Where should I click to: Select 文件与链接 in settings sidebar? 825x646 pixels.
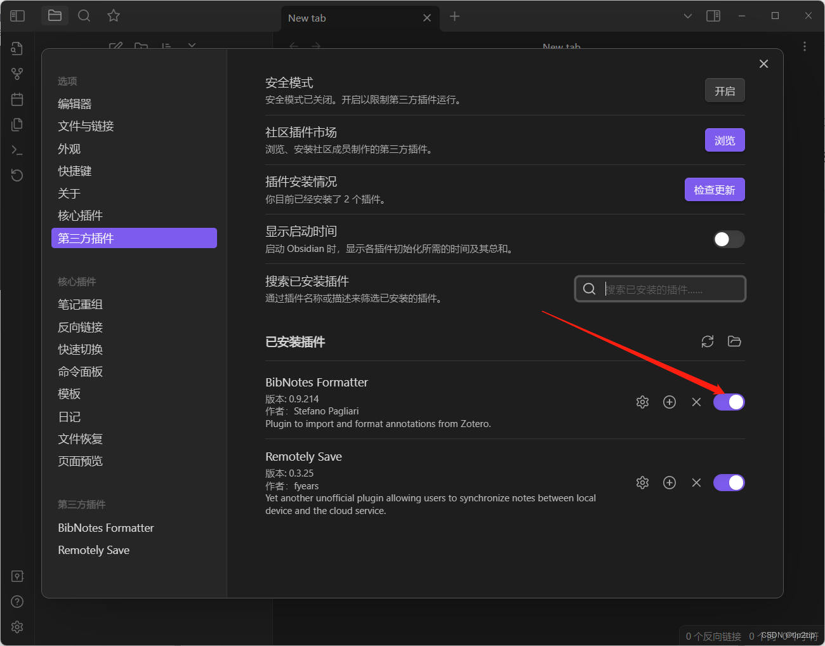click(x=134, y=126)
